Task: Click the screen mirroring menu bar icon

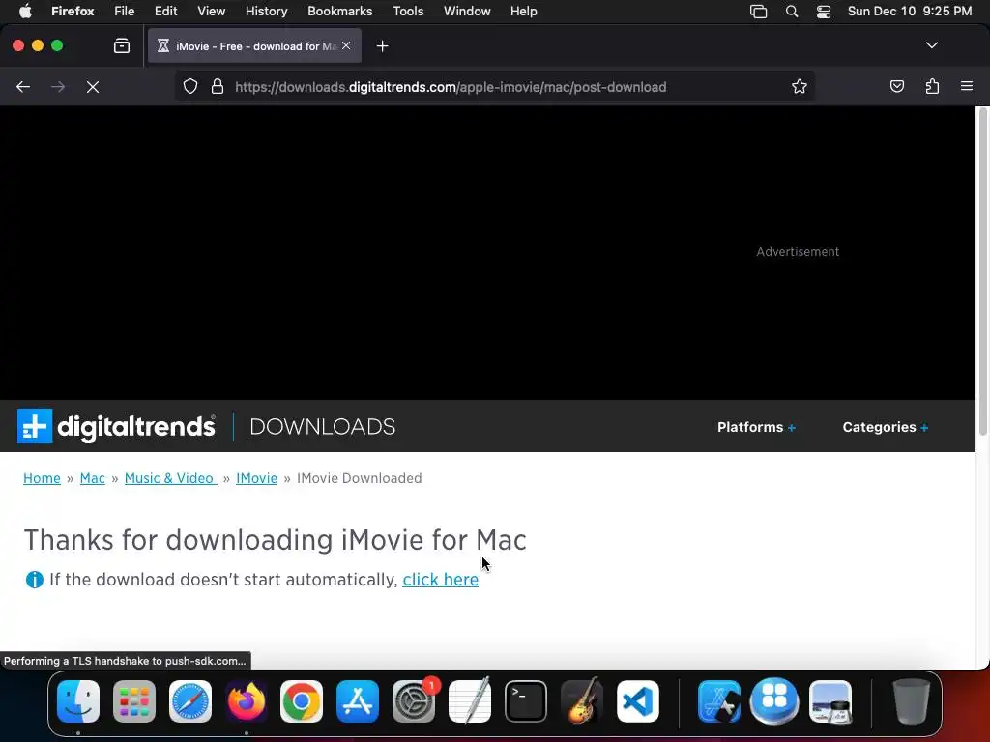Action: click(x=758, y=12)
